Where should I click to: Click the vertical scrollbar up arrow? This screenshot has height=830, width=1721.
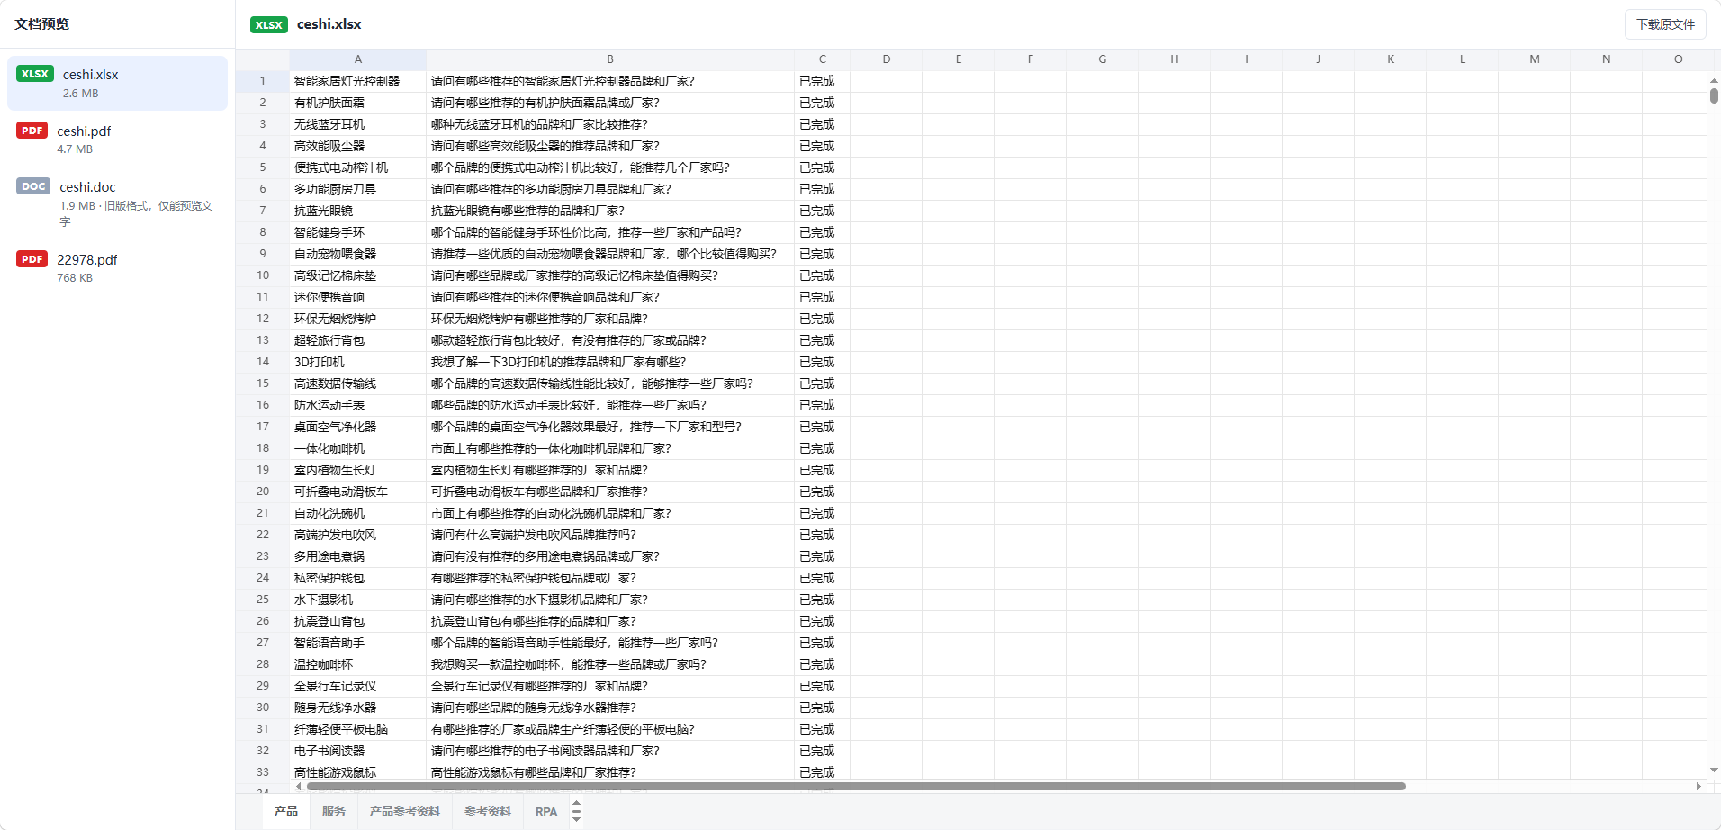click(1714, 80)
